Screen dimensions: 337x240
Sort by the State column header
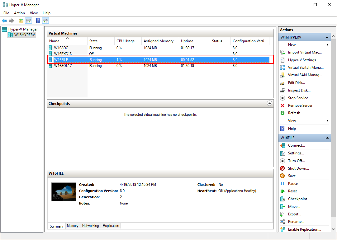[x=101, y=41]
